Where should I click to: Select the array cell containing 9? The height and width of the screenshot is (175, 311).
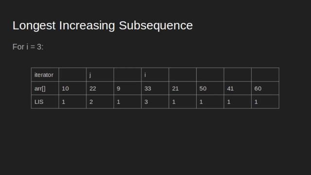127,88
